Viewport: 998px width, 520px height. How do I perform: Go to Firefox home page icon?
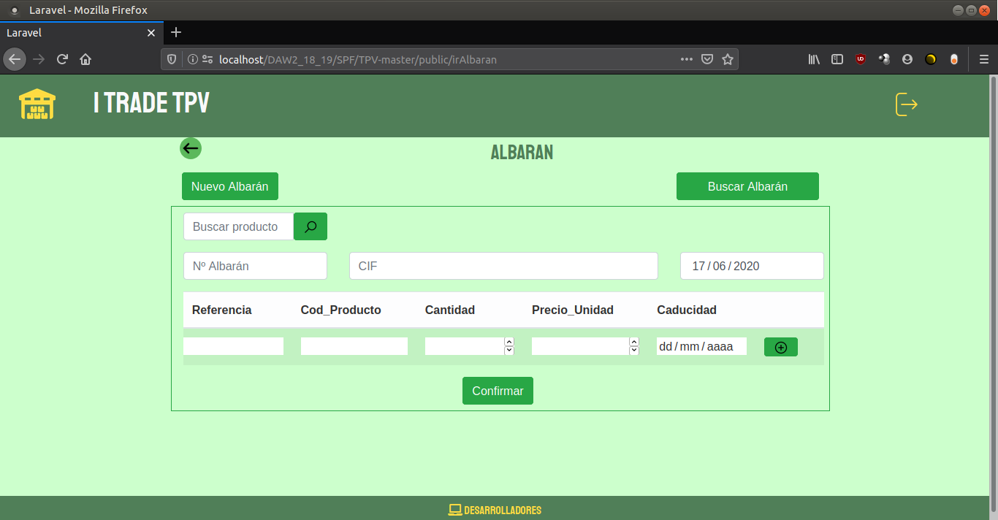(x=85, y=59)
